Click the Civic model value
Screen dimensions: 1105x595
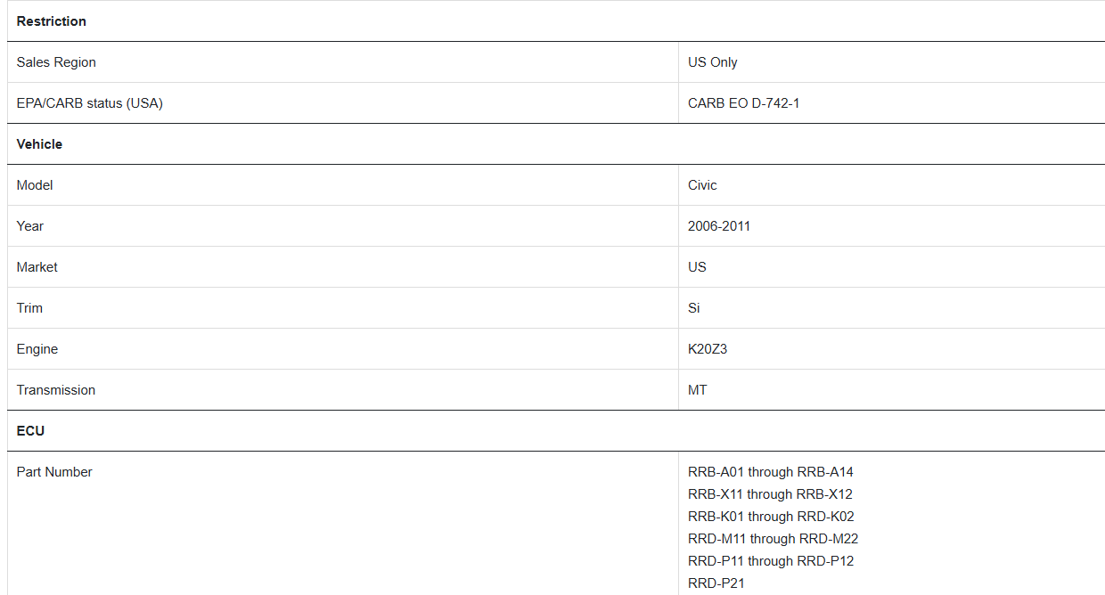point(702,185)
